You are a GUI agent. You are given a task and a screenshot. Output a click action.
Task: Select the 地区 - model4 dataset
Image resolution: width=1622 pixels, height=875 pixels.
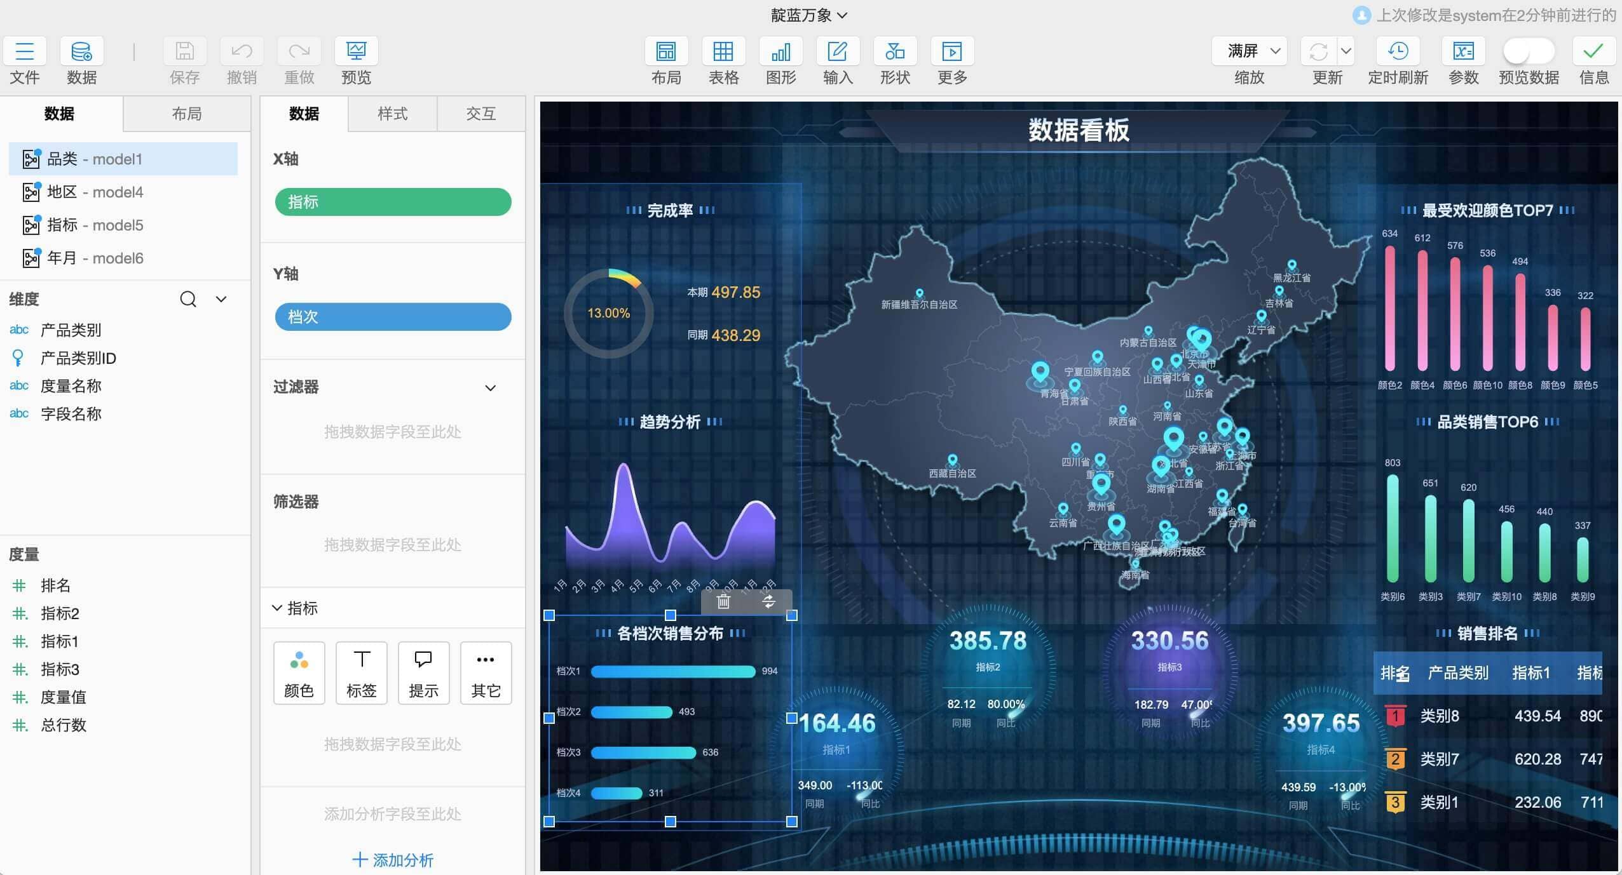95,192
